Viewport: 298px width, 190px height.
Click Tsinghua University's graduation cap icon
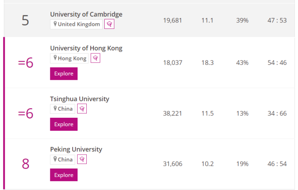82,109
